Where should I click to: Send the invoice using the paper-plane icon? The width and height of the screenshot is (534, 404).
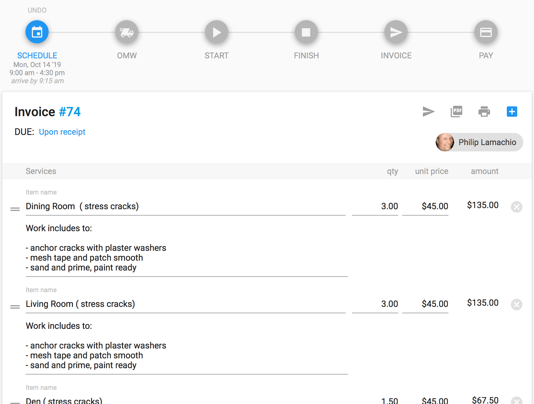pyautogui.click(x=428, y=112)
